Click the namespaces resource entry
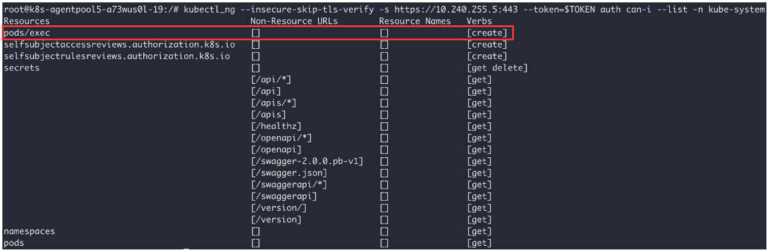Screen dimensions: 767x250 (29, 231)
